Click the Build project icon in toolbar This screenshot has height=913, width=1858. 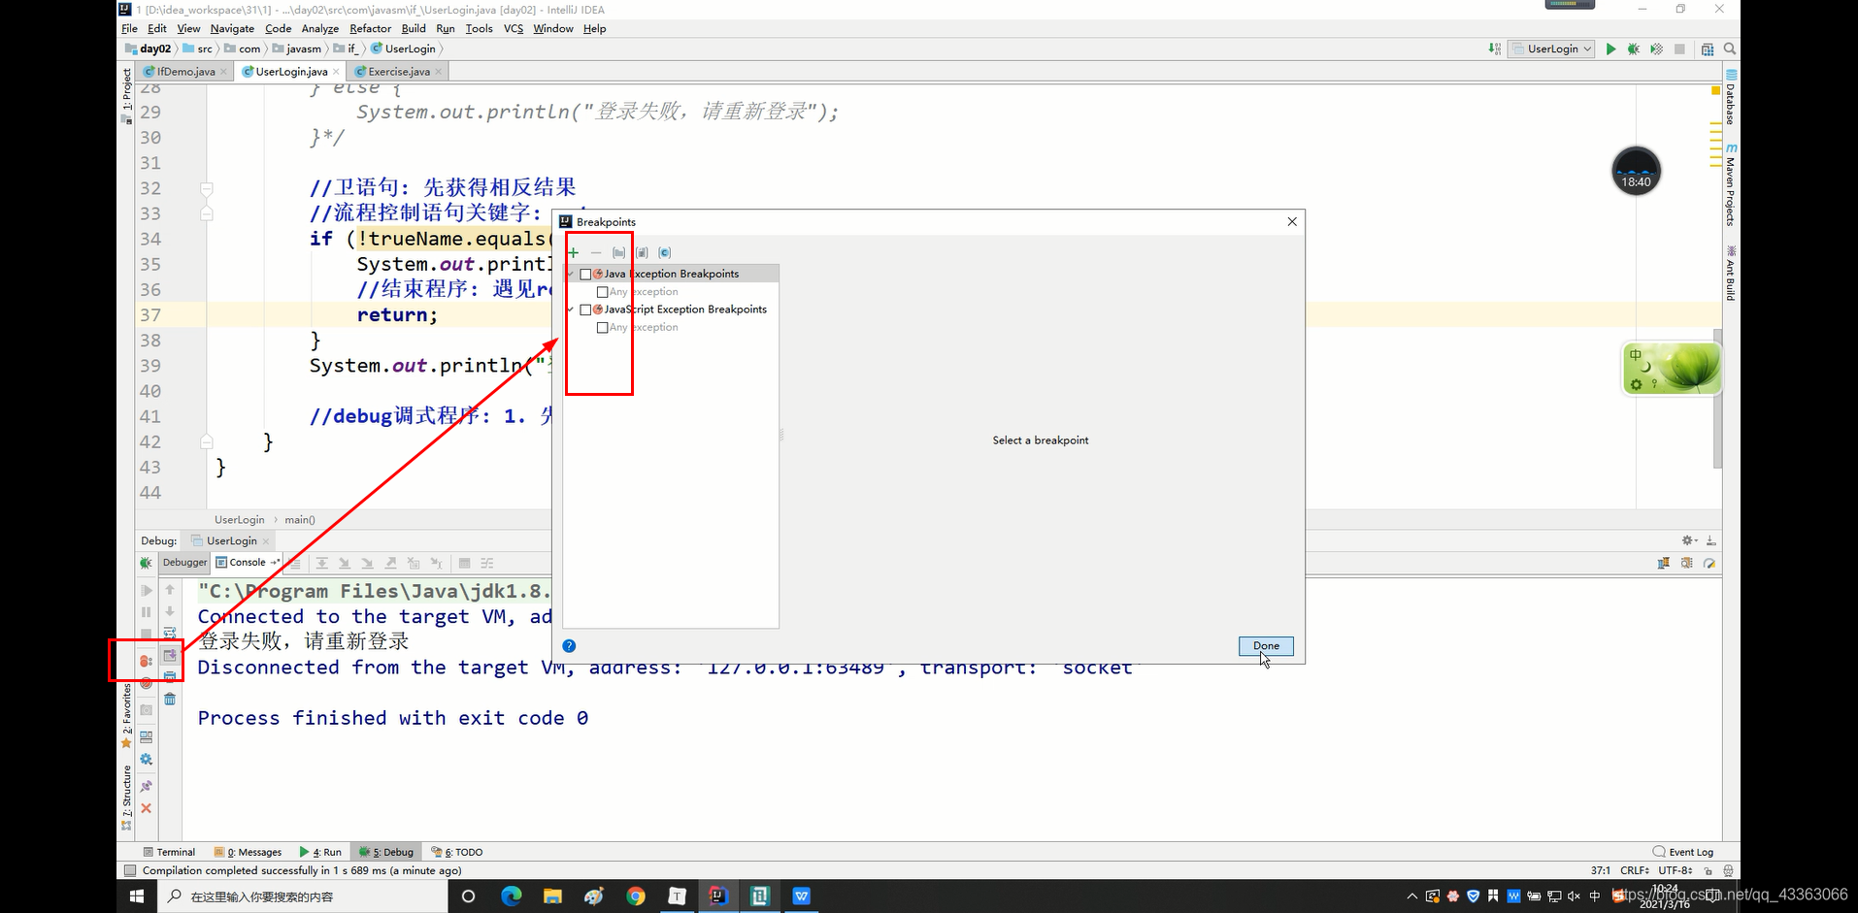pyautogui.click(x=1495, y=49)
